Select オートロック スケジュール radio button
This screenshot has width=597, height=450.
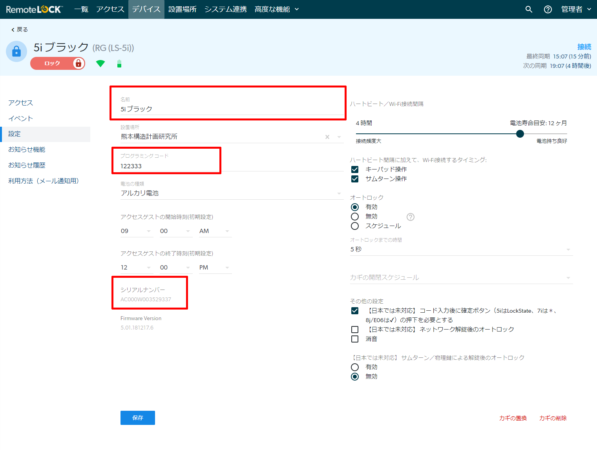point(355,226)
